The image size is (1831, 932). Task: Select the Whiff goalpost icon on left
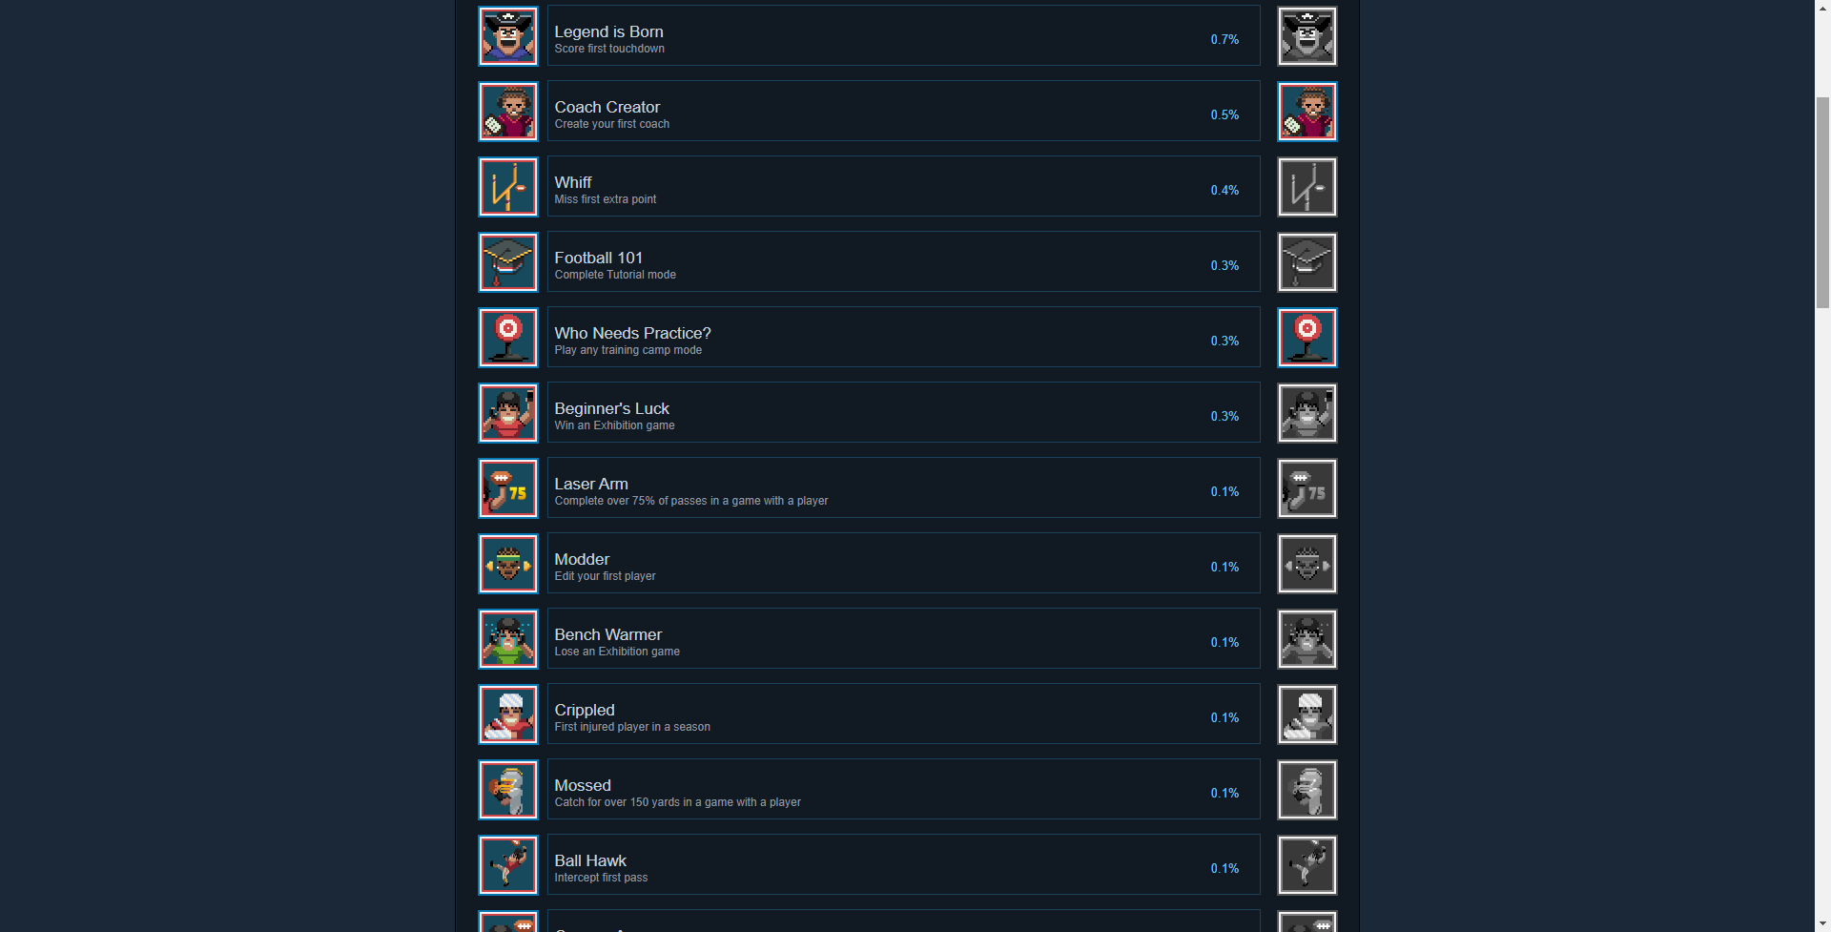tap(508, 187)
